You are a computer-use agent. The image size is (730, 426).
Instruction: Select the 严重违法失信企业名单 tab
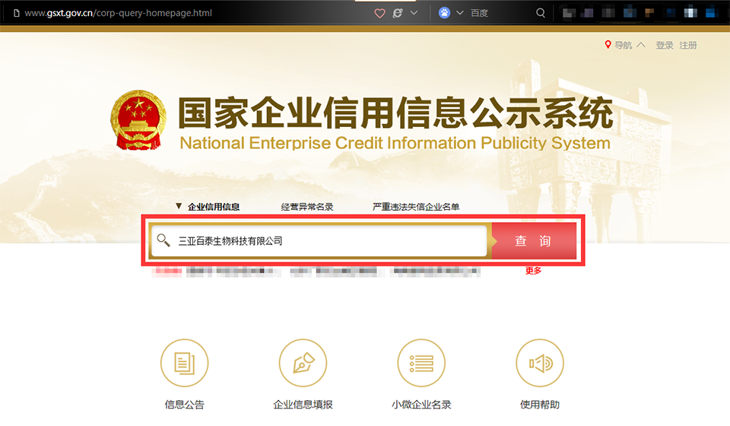[x=416, y=207]
